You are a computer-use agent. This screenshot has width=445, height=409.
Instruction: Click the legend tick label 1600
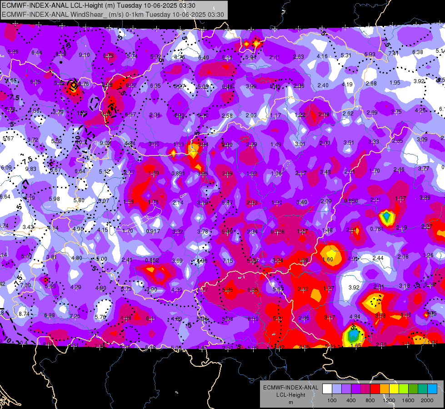point(408,400)
